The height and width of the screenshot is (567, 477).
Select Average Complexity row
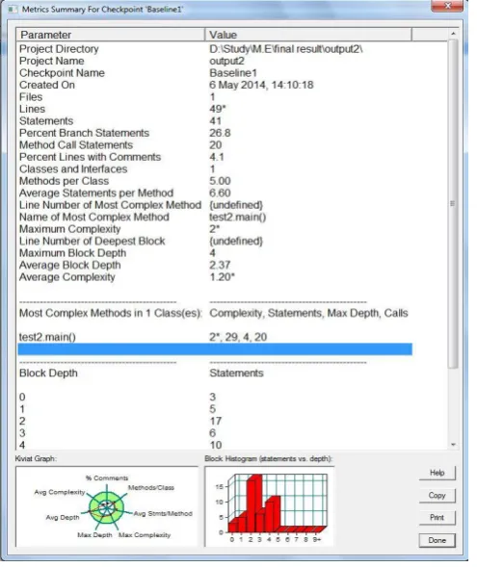pyautogui.click(x=215, y=277)
